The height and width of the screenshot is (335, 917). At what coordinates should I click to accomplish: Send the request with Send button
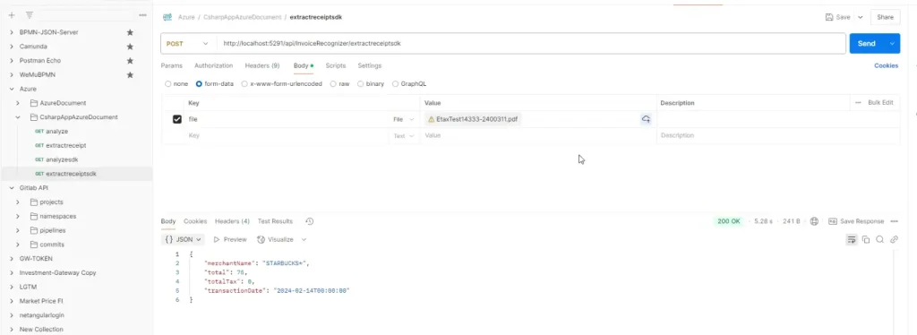[867, 43]
